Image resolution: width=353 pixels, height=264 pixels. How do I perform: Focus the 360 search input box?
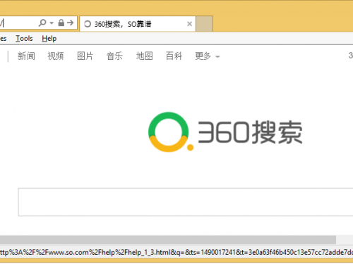pos(186,202)
